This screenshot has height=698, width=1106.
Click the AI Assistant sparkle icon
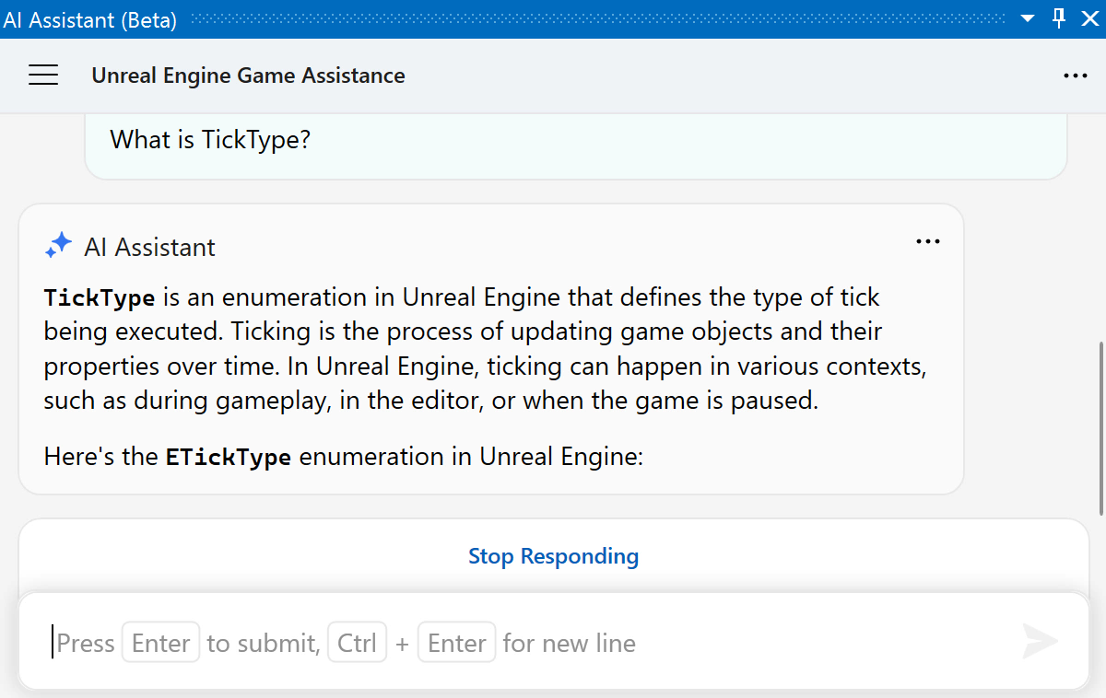pyautogui.click(x=58, y=246)
